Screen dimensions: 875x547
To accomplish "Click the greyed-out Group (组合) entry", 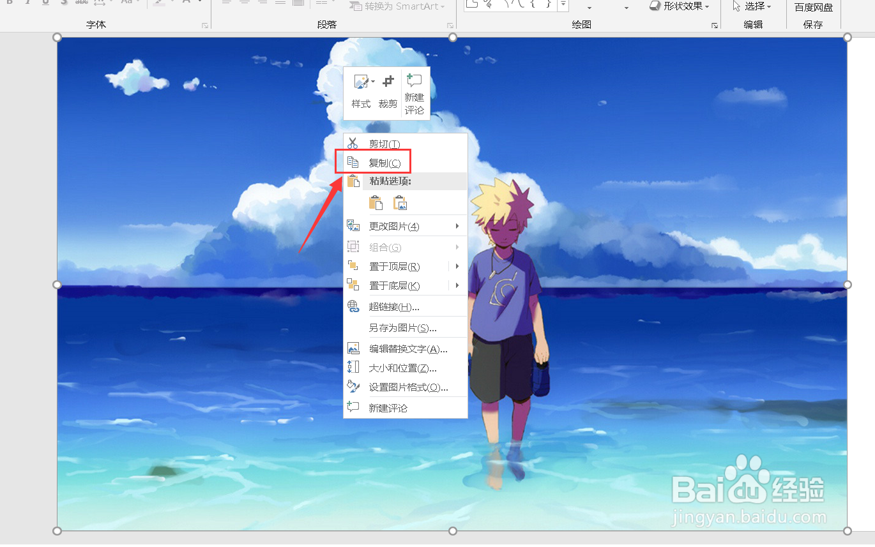I will click(406, 247).
